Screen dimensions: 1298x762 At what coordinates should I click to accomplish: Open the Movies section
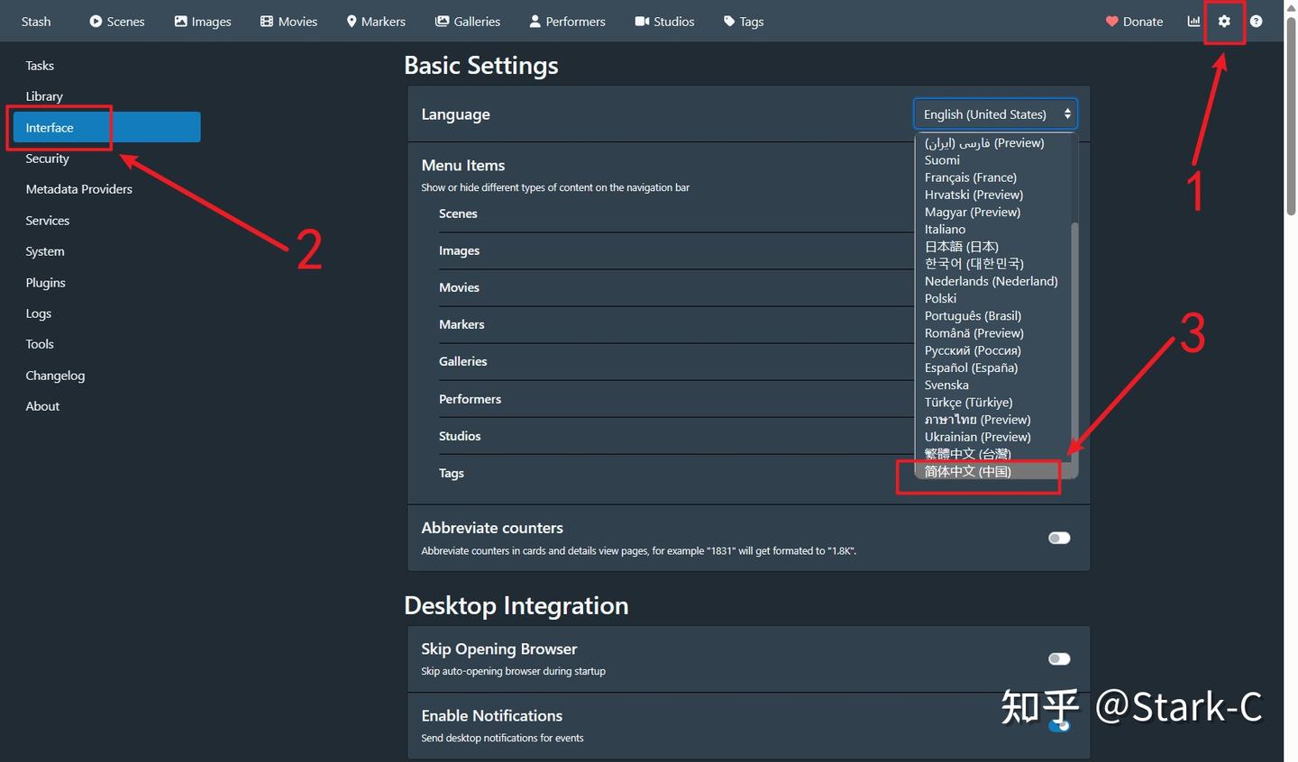[288, 21]
